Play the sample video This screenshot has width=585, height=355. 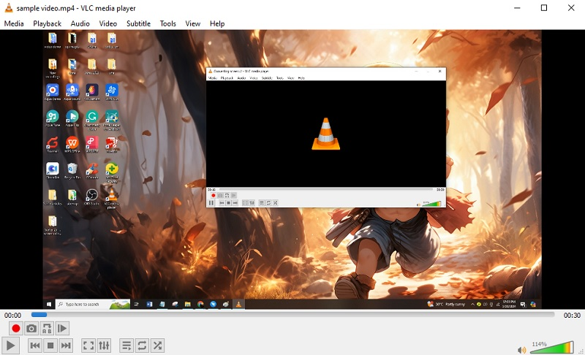pyautogui.click(x=10, y=346)
